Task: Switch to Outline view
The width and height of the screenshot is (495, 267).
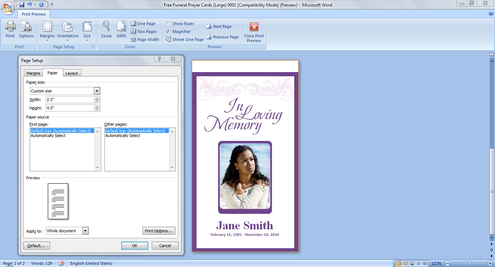Action: 419,263
